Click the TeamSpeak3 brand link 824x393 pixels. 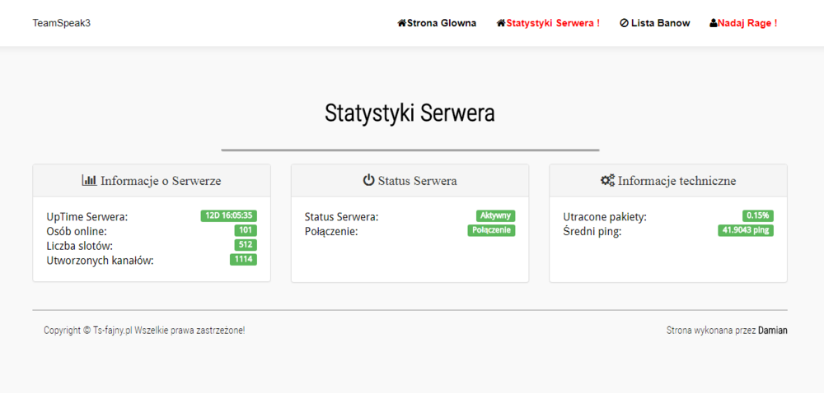(62, 23)
